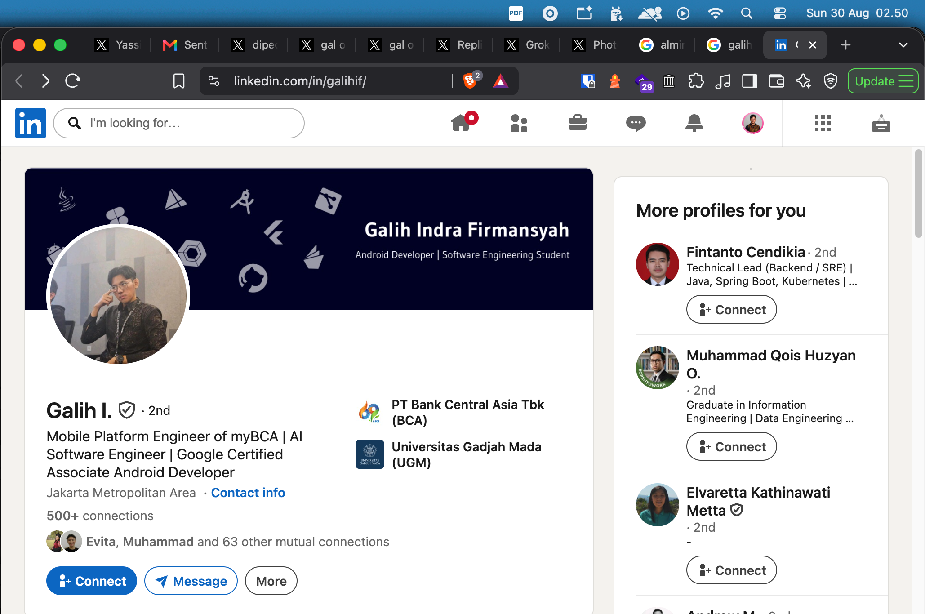
Task: Open the More actions button
Action: coord(271,581)
